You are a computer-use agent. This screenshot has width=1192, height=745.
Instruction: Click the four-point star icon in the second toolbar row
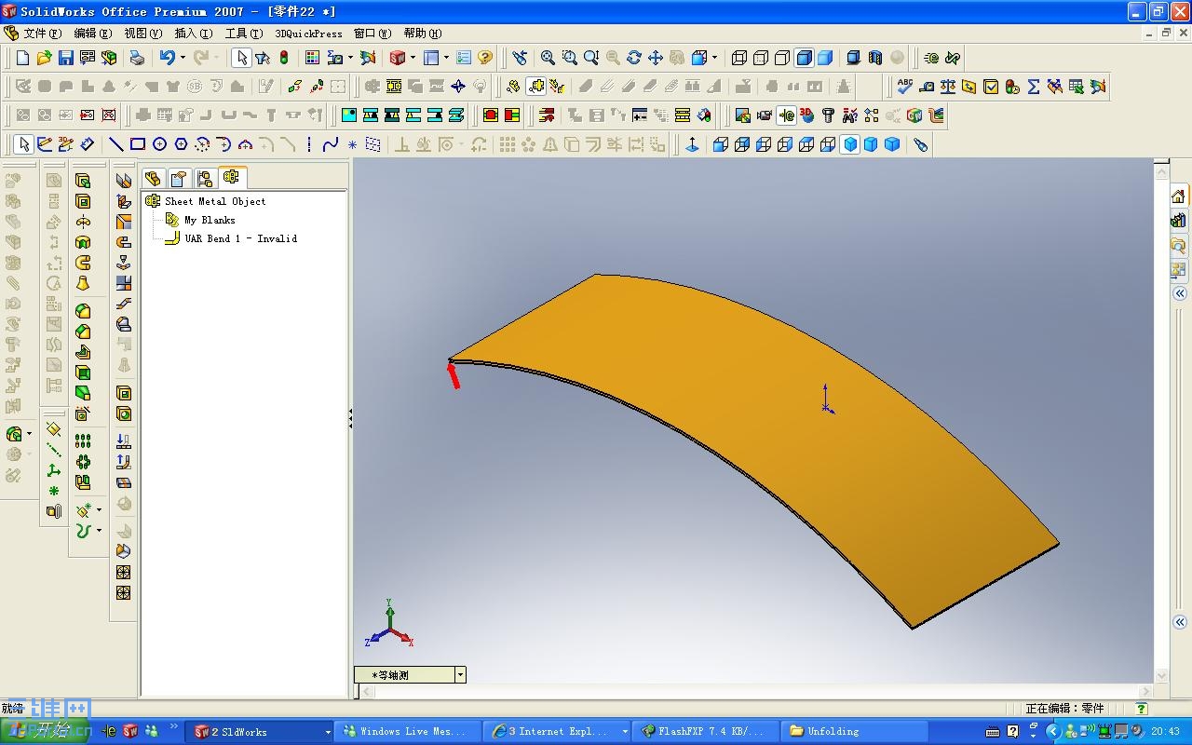tap(458, 87)
